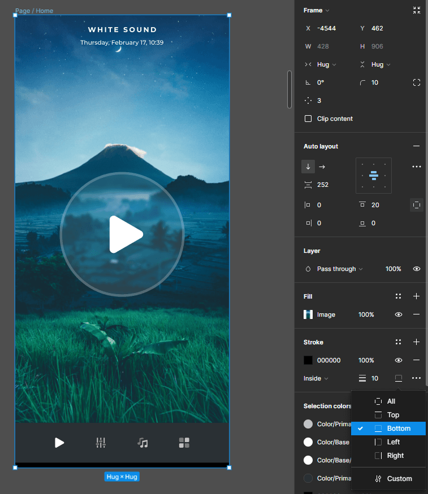The image size is (428, 494).
Task: Enable the Clip content checkbox
Action: click(308, 119)
